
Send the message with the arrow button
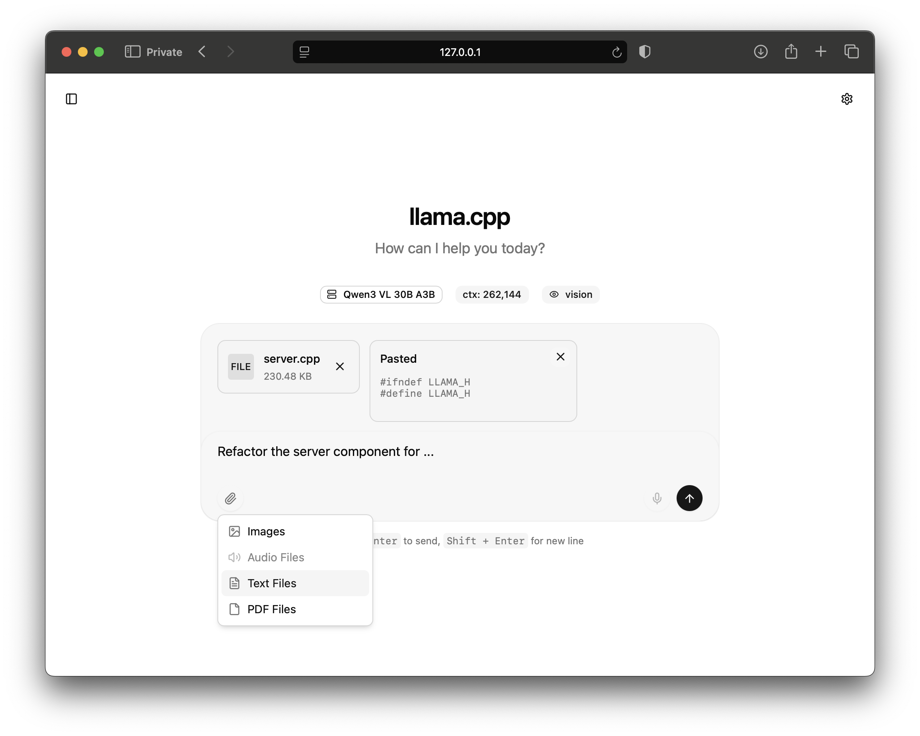tap(689, 498)
